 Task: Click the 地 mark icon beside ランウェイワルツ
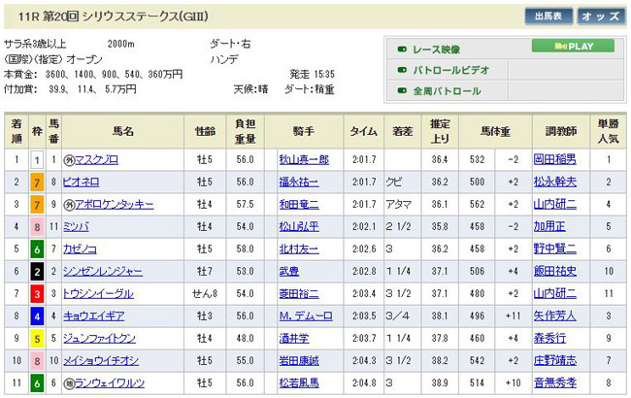(x=69, y=382)
